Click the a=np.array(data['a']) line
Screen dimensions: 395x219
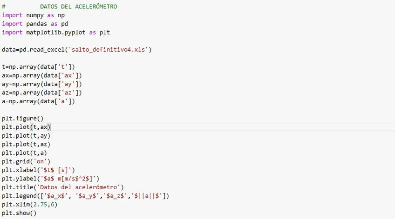[x=38, y=101]
